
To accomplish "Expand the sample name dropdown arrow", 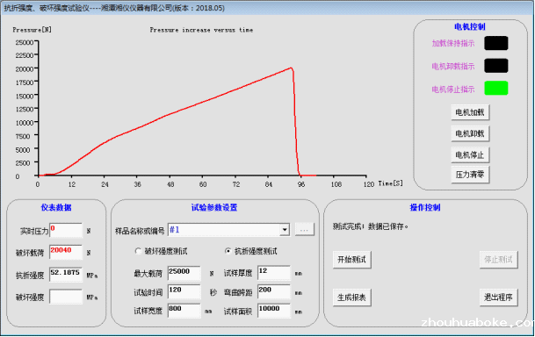I will click(285, 230).
